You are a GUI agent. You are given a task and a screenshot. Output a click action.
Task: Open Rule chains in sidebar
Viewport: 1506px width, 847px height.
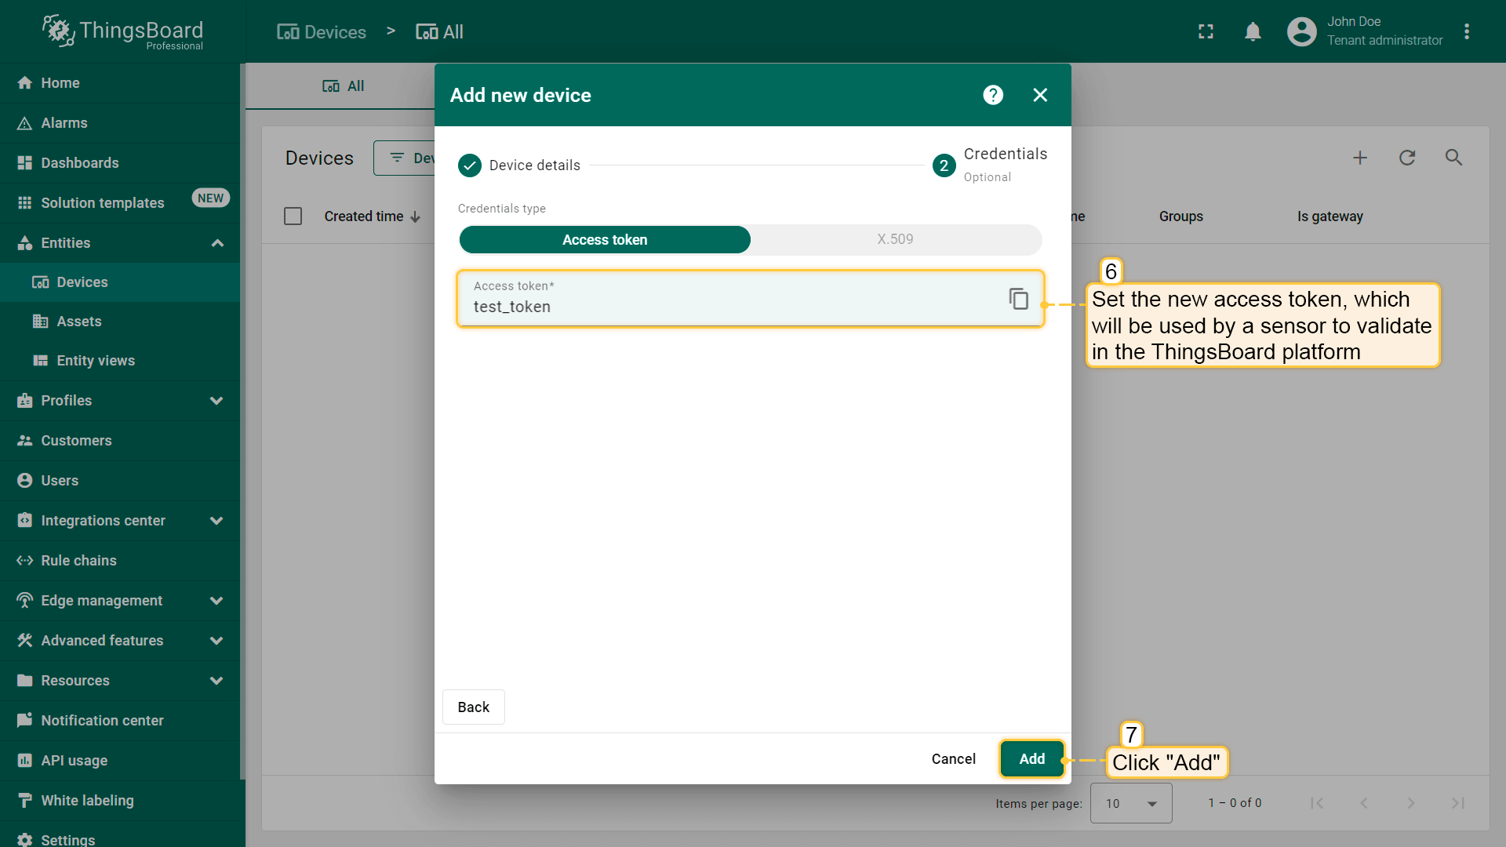pos(78,561)
